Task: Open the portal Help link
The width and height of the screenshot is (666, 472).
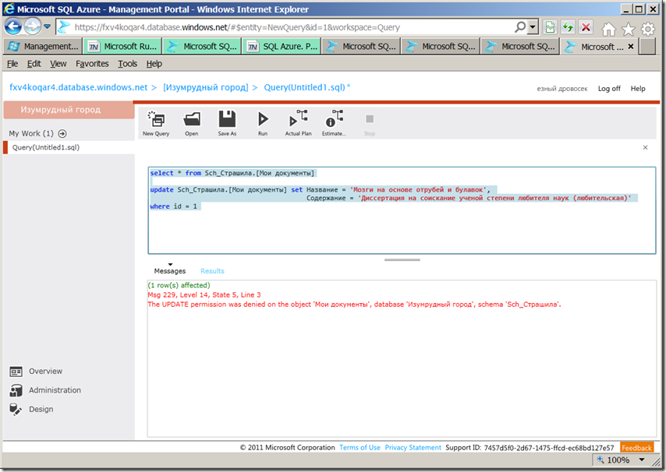Action: click(x=638, y=89)
